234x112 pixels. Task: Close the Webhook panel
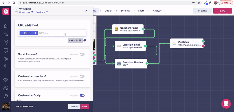(86, 11)
